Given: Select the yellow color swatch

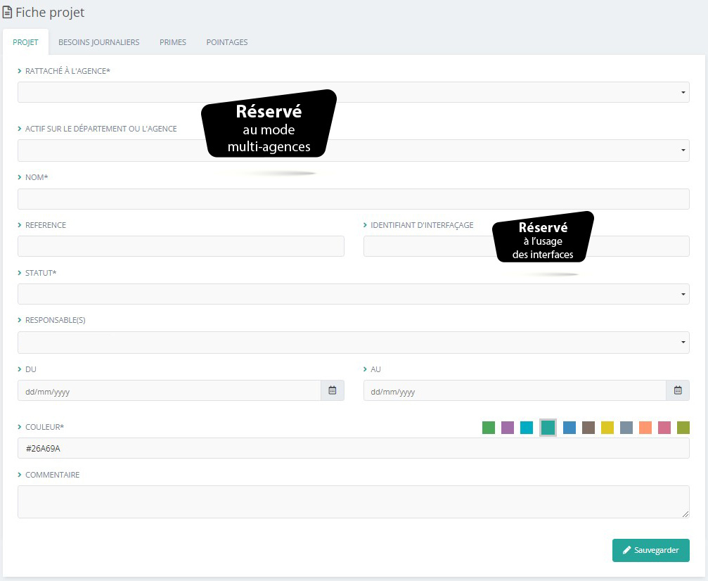Looking at the screenshot, I should pyautogui.click(x=607, y=428).
